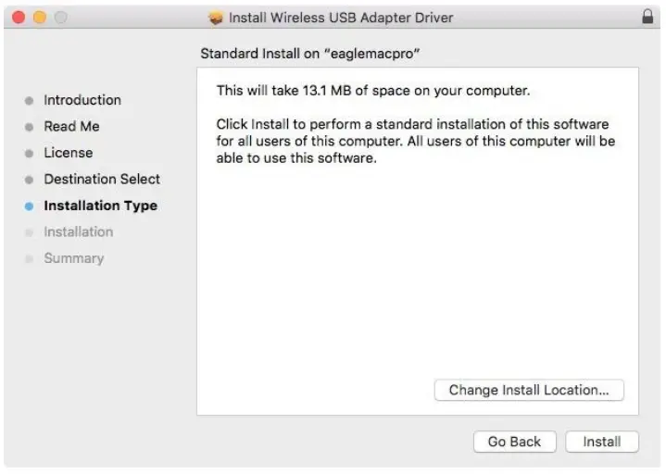Click the gray bullet beside Introduction
The width and height of the screenshot is (666, 474).
29,101
